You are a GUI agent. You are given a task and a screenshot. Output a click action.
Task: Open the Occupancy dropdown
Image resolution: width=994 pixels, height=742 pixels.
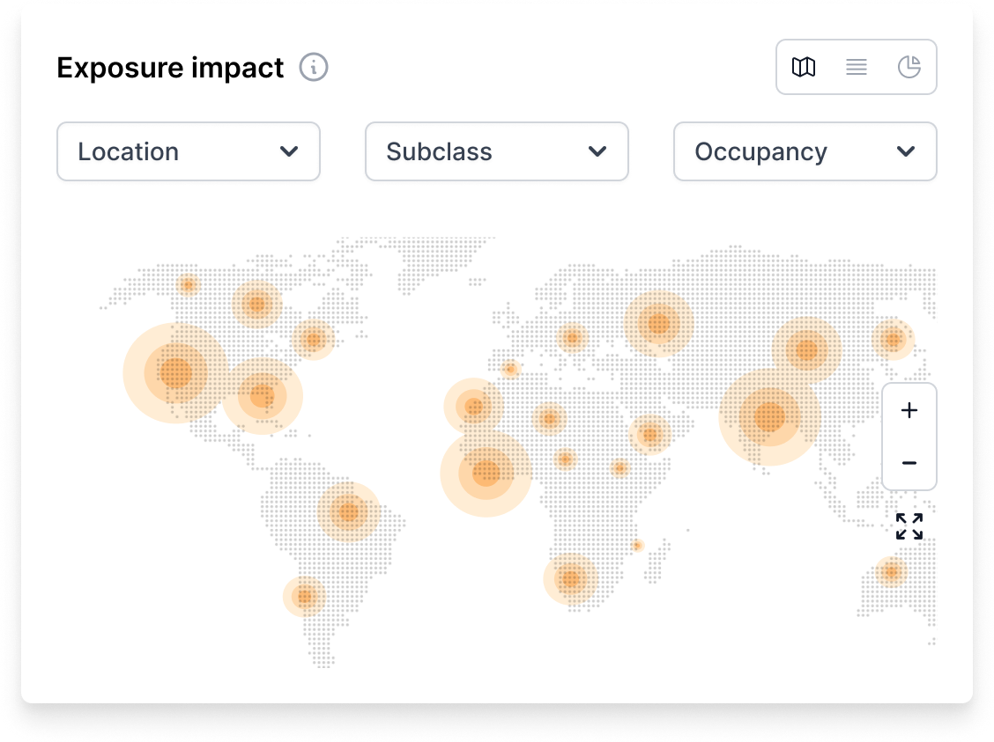(x=805, y=151)
